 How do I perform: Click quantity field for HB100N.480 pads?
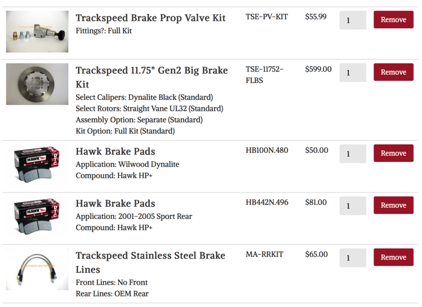point(352,154)
